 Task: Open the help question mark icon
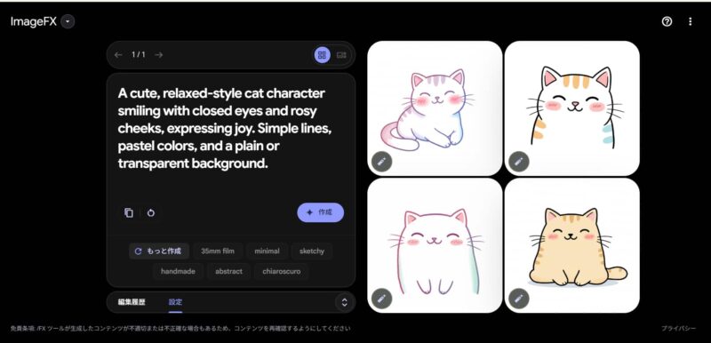point(667,21)
